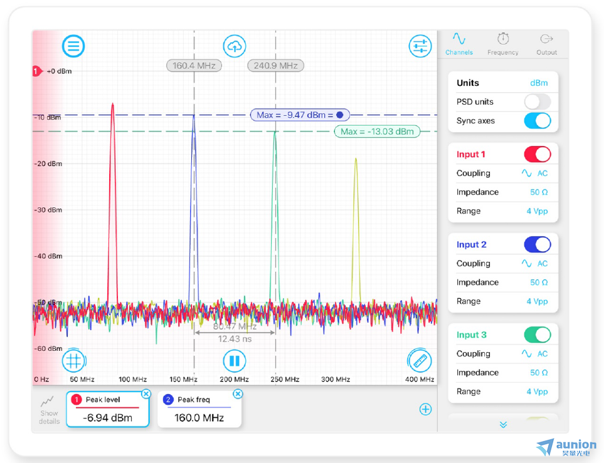
Task: Change Input 1 range 4 Vpp
Action: pos(537,211)
